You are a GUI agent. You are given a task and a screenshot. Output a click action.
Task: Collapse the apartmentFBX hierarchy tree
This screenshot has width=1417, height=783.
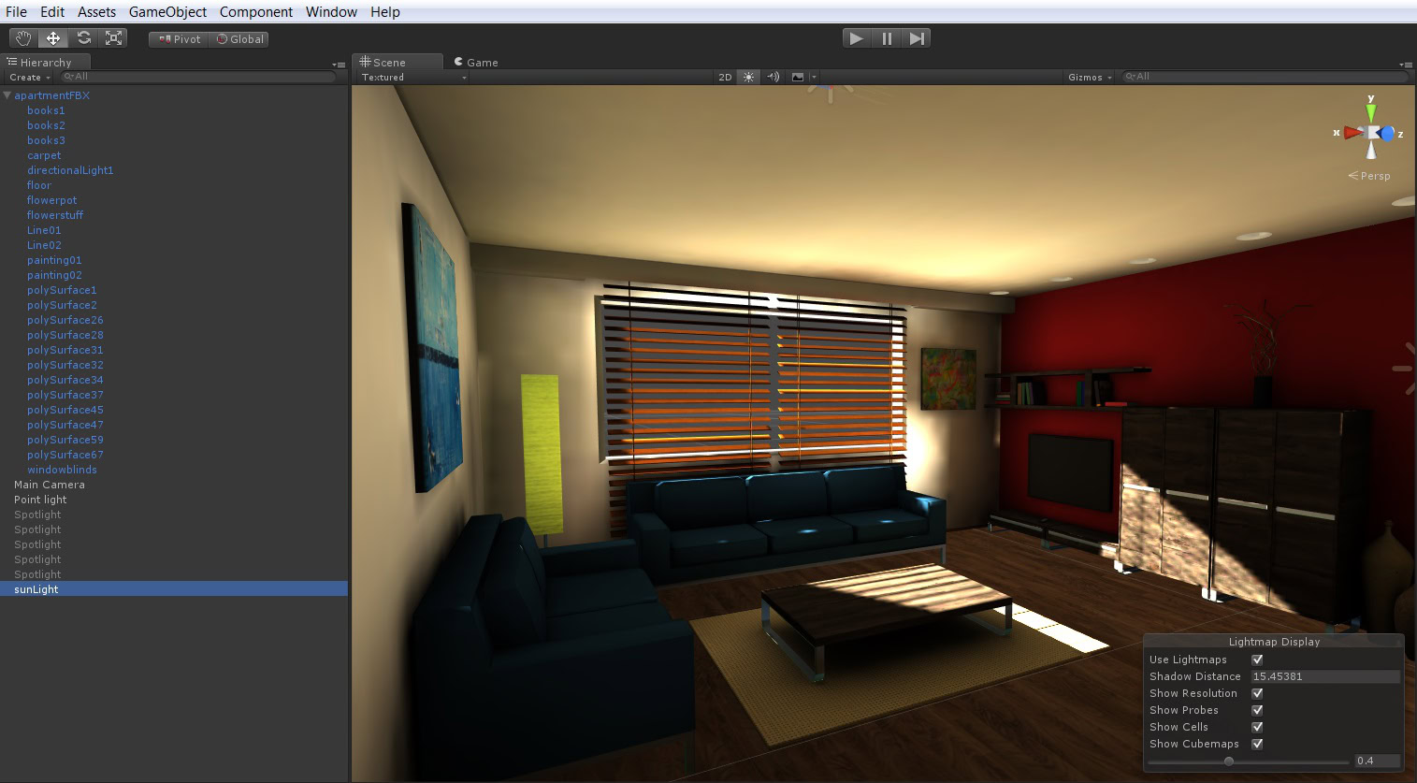click(x=7, y=95)
